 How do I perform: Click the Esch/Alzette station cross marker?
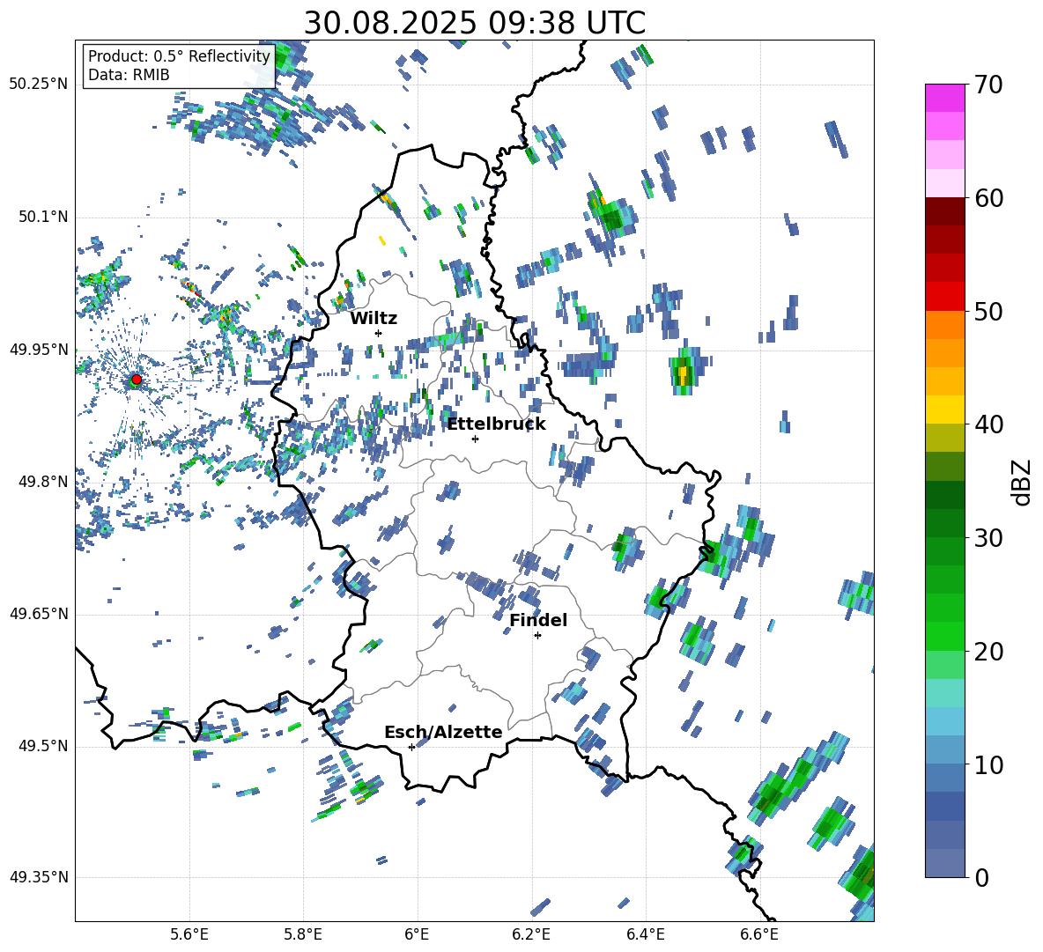pos(411,747)
